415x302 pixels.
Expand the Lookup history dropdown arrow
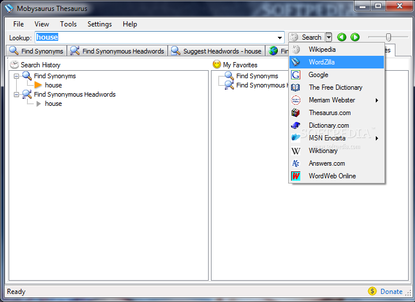point(280,37)
